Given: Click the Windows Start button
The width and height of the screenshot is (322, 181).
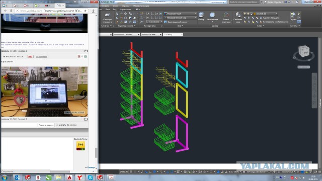Looking at the screenshot, I should (x=5, y=177).
